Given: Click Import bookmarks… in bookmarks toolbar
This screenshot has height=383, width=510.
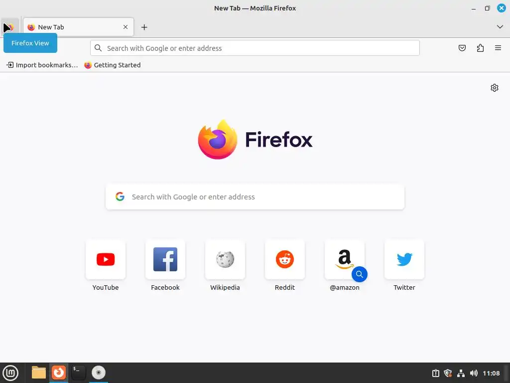Looking at the screenshot, I should tap(42, 65).
